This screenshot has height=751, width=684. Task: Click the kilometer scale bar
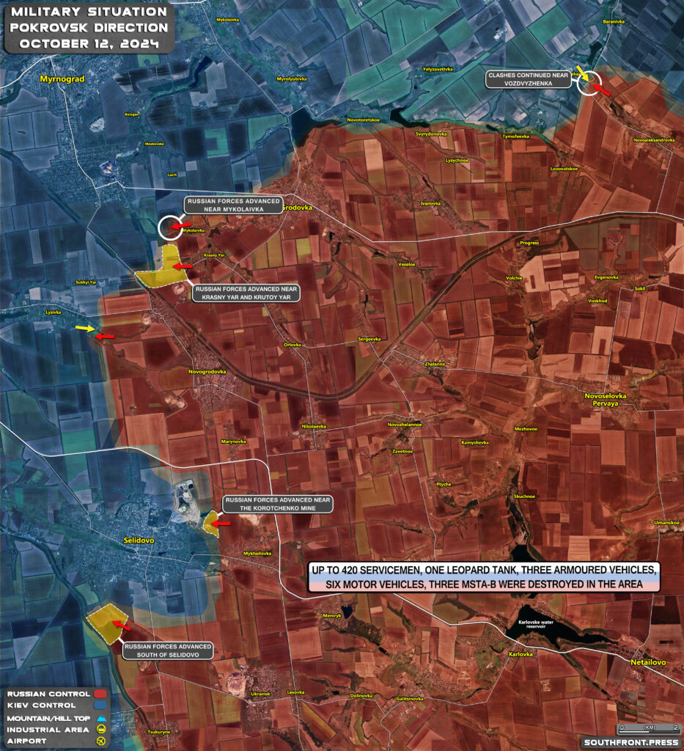[649, 728]
